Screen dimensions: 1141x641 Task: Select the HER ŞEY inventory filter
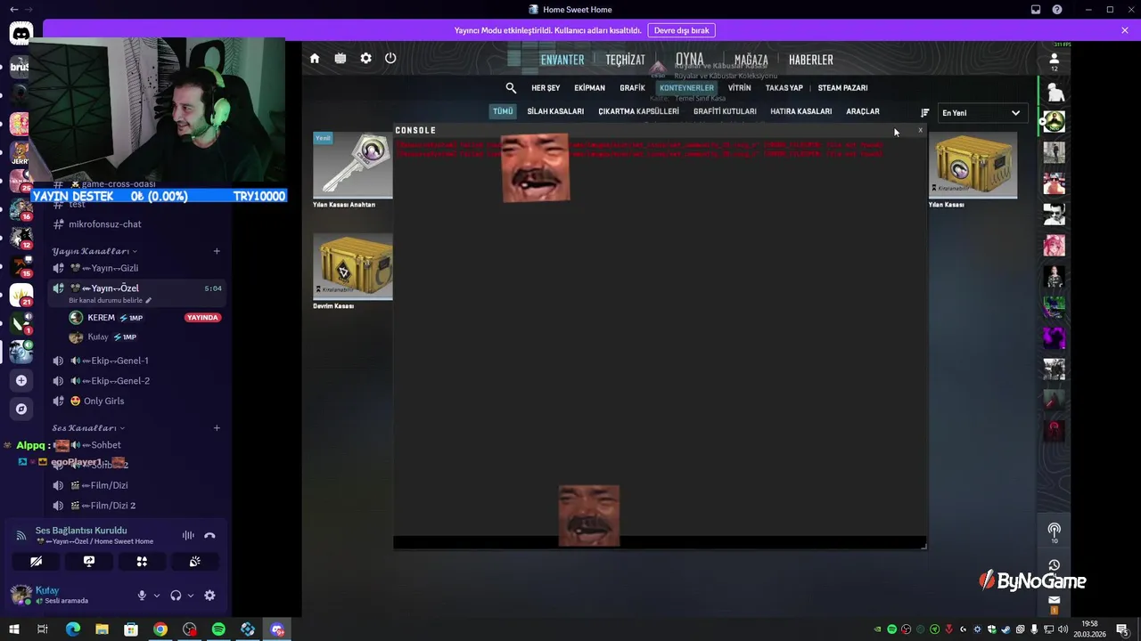click(546, 88)
